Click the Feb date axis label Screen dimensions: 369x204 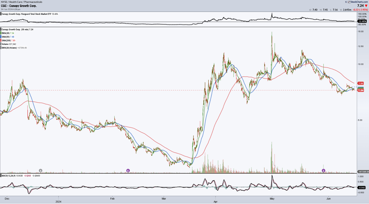[112, 199]
